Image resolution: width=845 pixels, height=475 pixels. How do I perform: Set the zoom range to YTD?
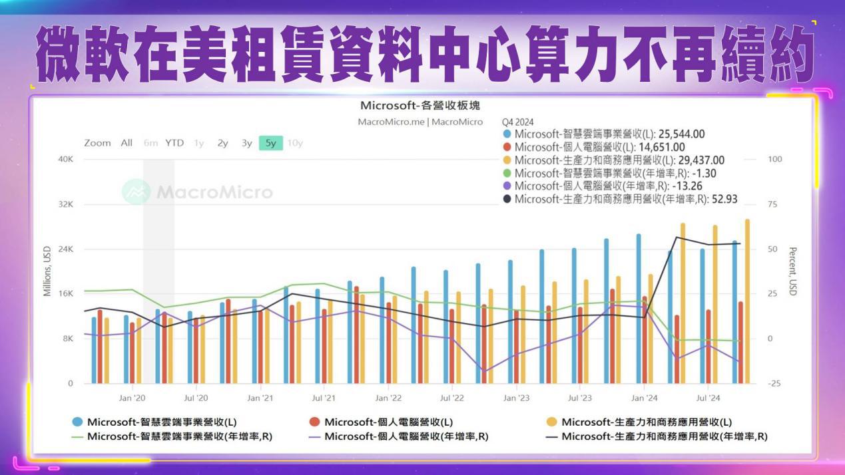tap(174, 143)
